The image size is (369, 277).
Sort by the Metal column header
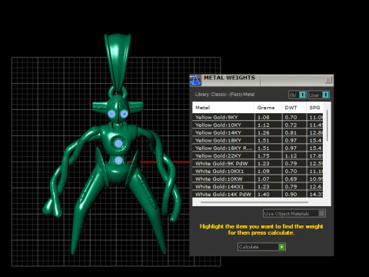coord(223,108)
